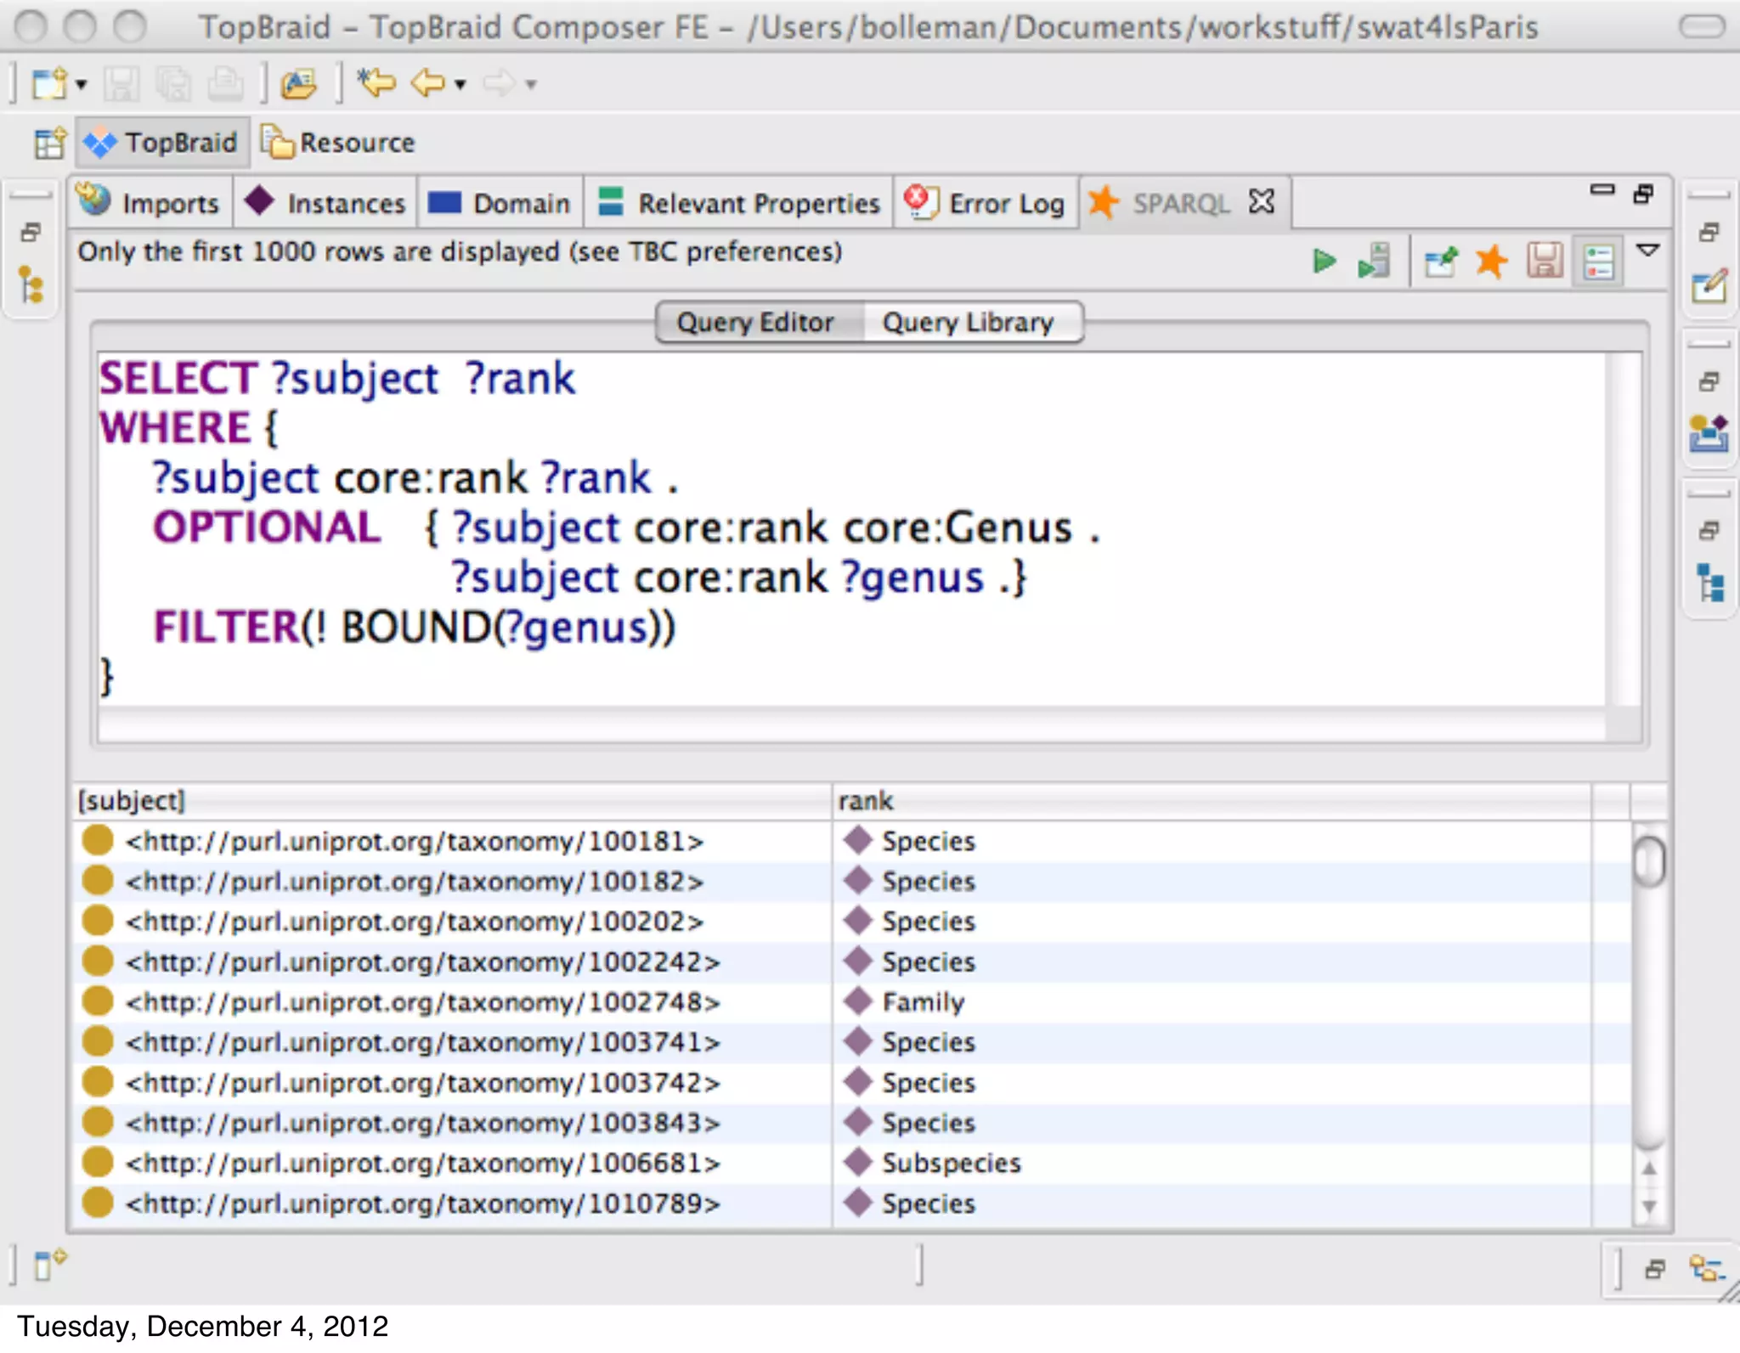
Task: Switch to the Resource perspective
Action: (339, 143)
